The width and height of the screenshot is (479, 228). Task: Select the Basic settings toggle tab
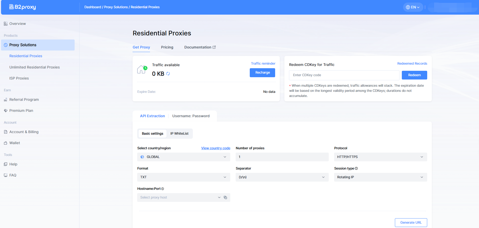coord(152,134)
